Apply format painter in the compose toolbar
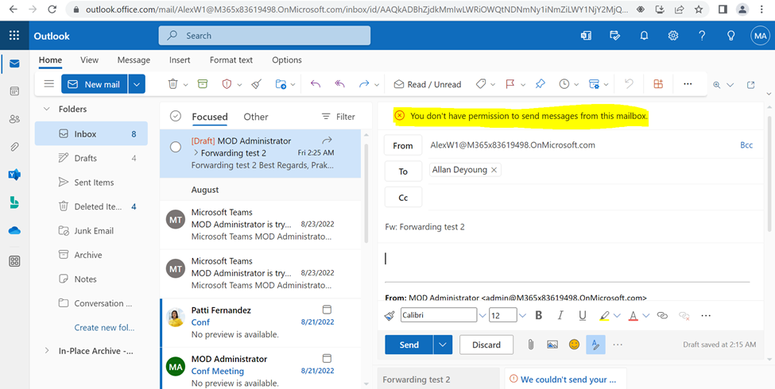775x389 pixels. 389,315
